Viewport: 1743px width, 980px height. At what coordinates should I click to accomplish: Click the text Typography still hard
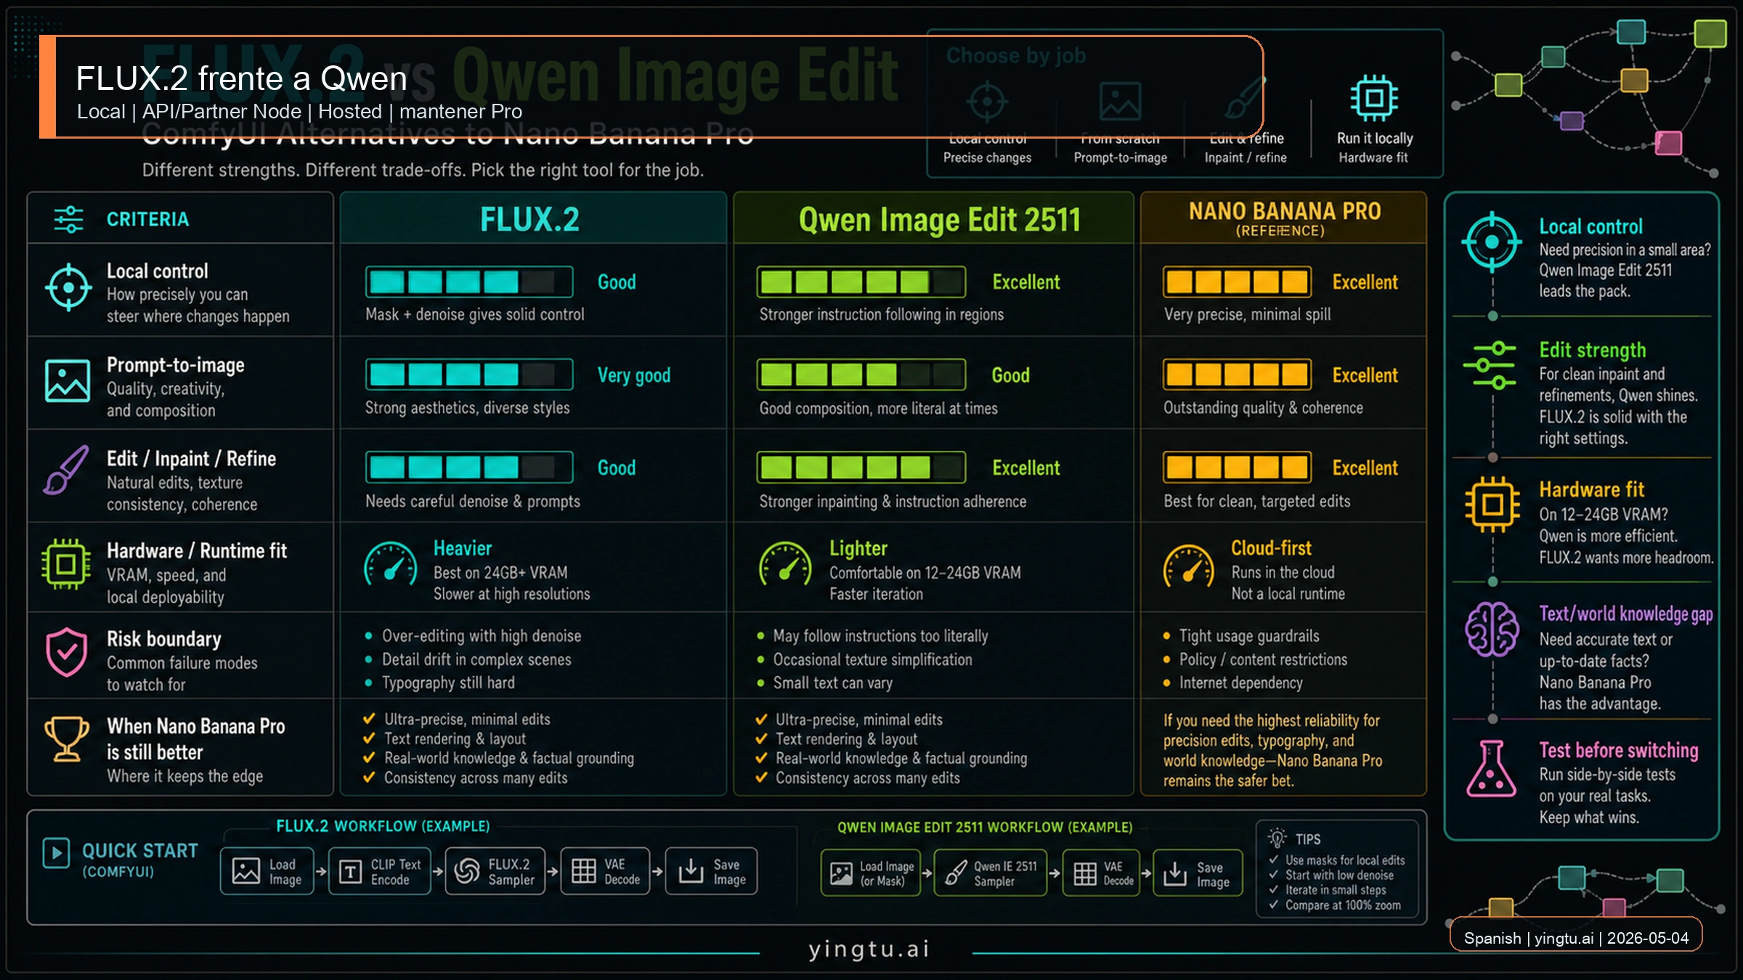pyautogui.click(x=448, y=682)
